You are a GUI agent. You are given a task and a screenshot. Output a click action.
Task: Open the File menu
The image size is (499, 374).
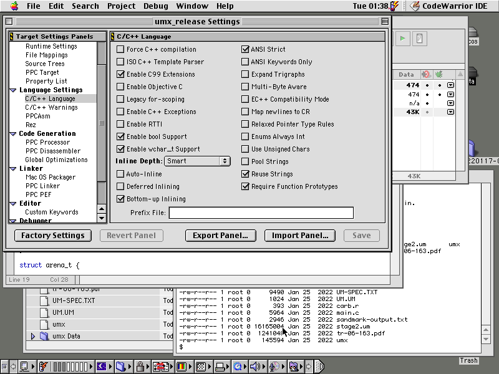[x=34, y=6]
